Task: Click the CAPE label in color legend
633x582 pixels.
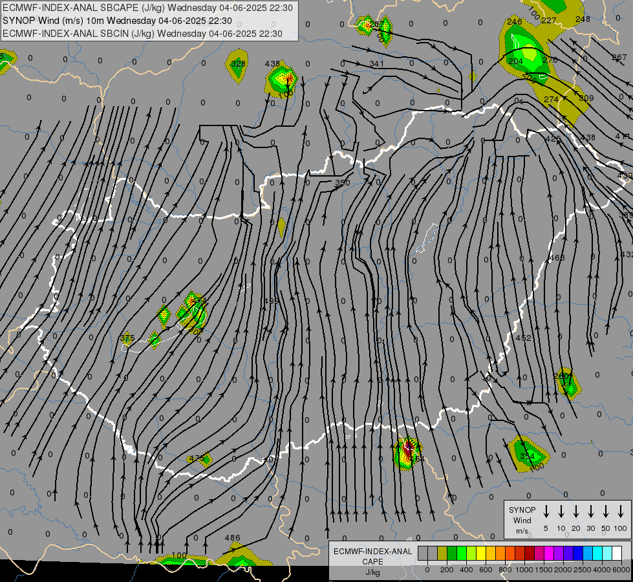Action: [x=372, y=562]
